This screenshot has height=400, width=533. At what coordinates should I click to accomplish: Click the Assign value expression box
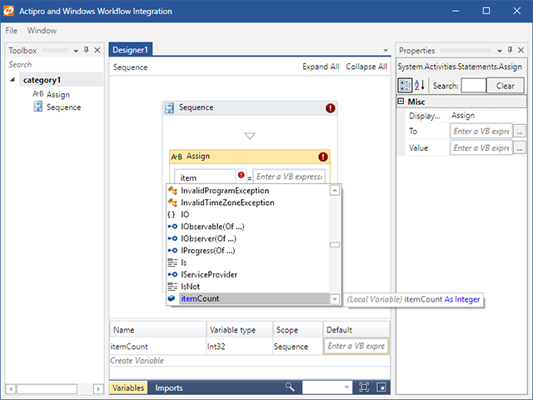(x=289, y=177)
